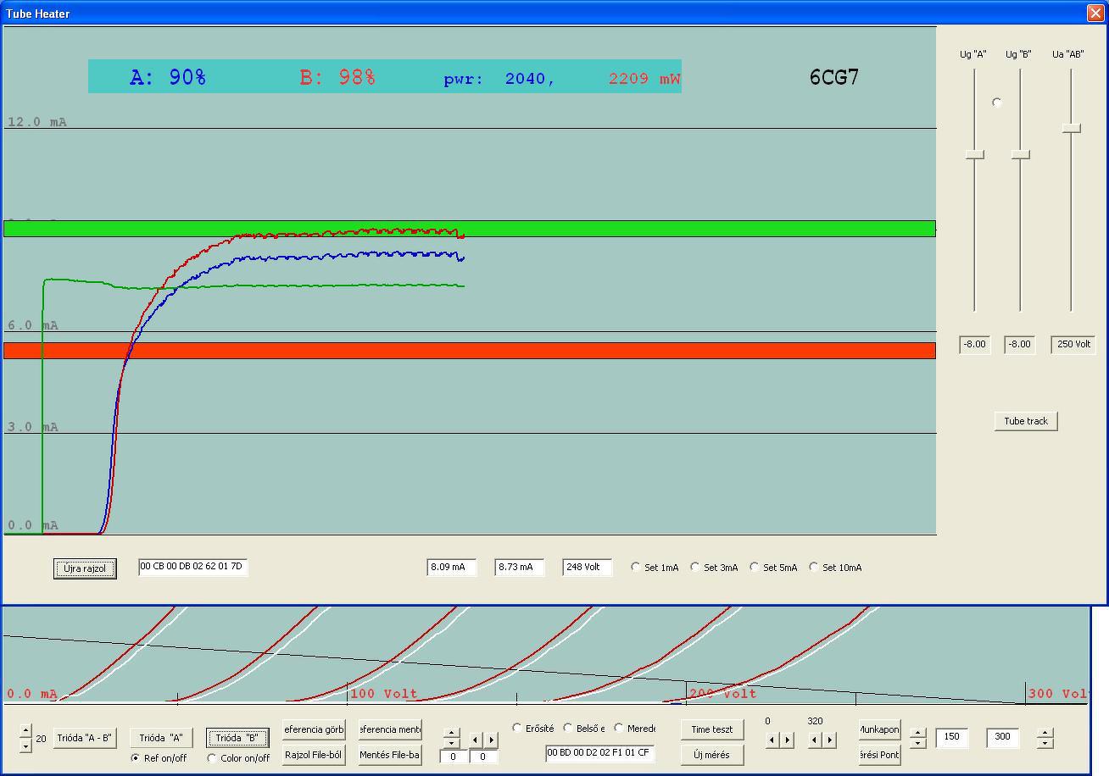
Task: Enable the Ref on/off radio button
Action: point(136,758)
